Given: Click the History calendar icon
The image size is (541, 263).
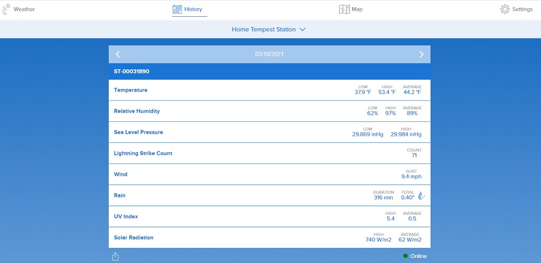Looking at the screenshot, I should click(x=177, y=9).
